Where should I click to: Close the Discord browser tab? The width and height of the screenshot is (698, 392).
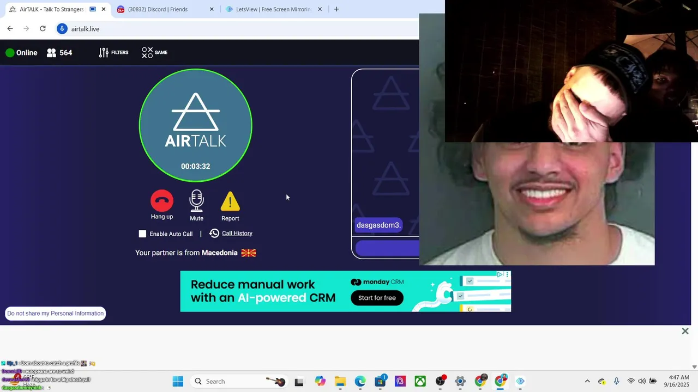pyautogui.click(x=212, y=9)
